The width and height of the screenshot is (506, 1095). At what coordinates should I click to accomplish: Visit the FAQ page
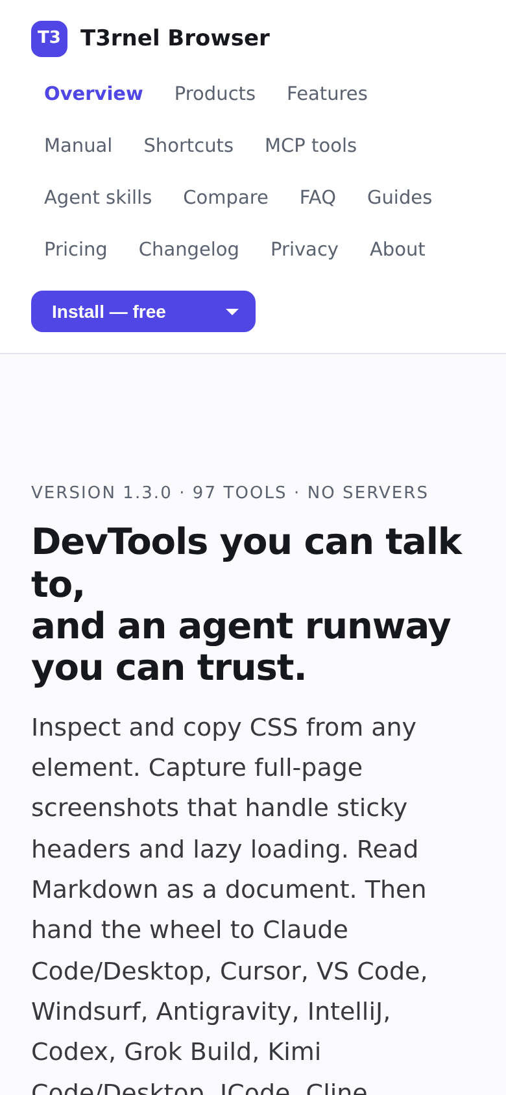[317, 197]
